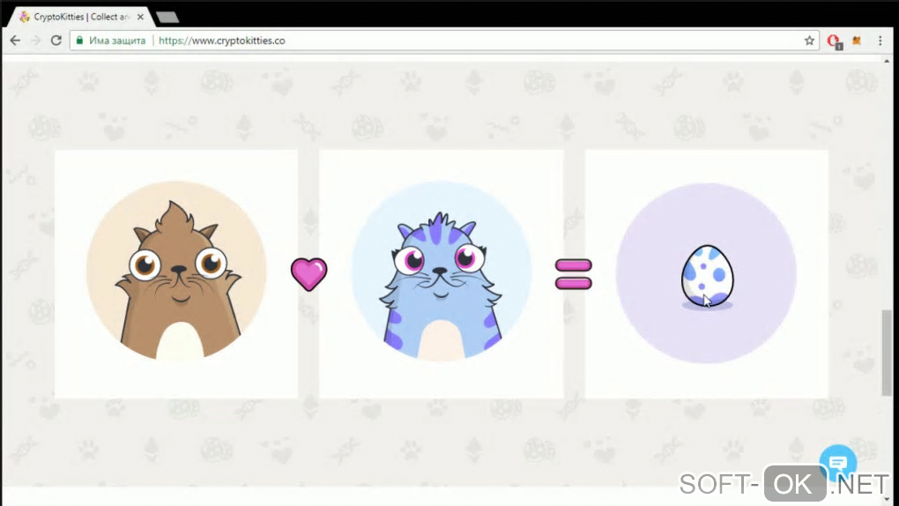Click the green padlock security icon

(x=79, y=41)
